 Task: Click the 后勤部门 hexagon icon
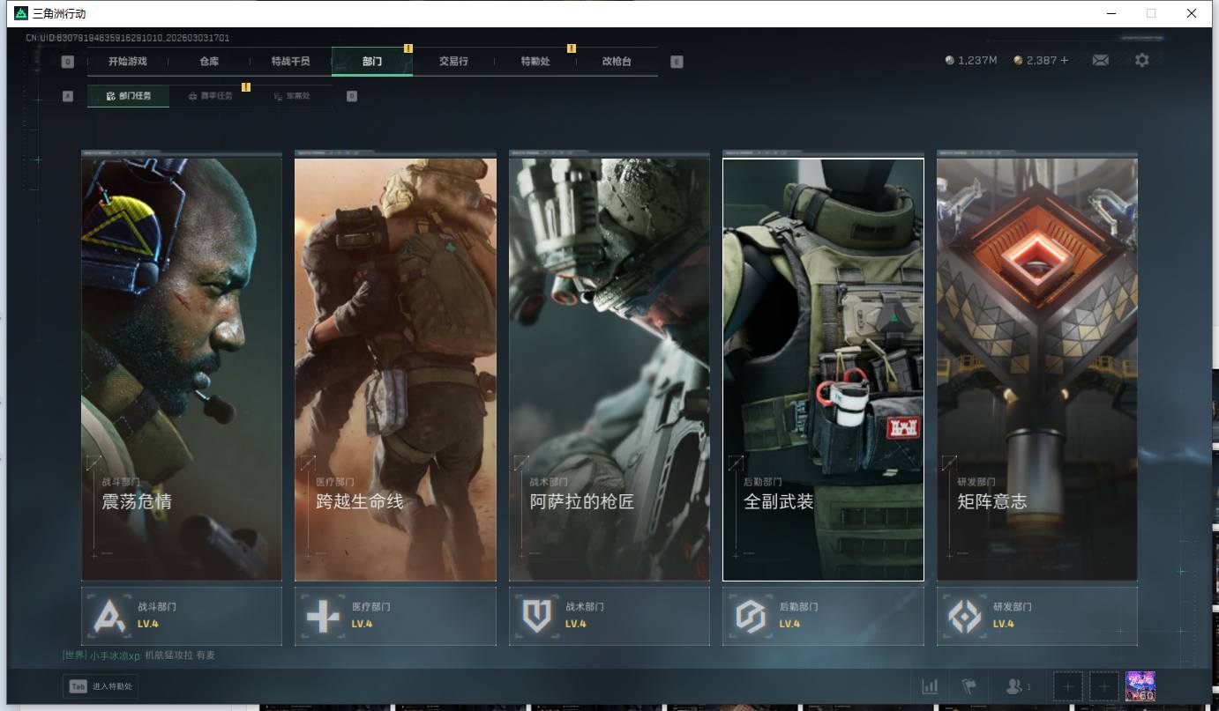click(751, 616)
